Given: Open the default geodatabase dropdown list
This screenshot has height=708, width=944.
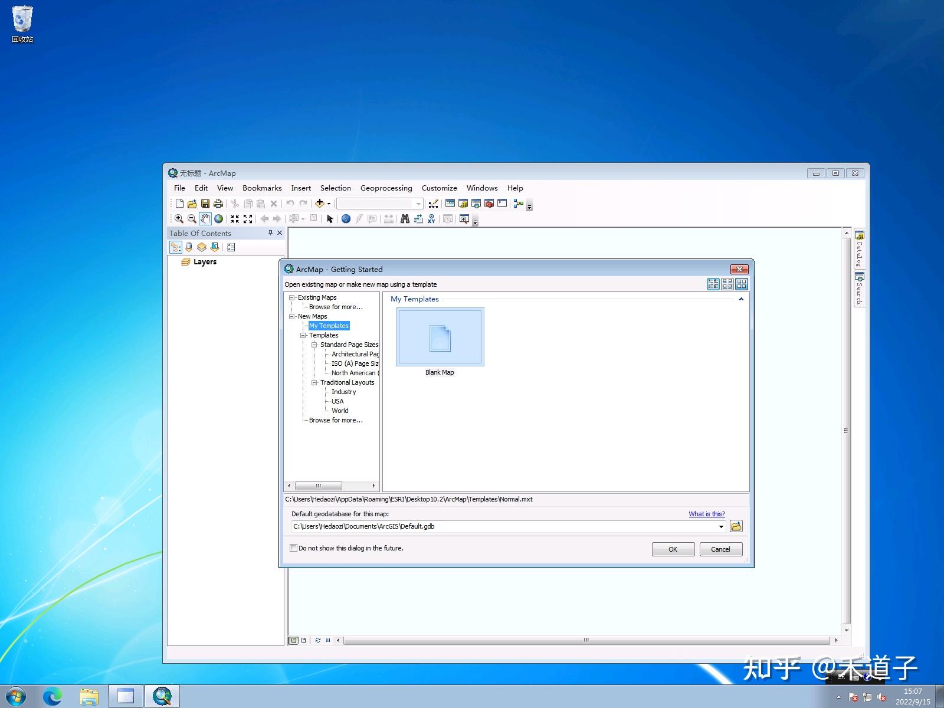Looking at the screenshot, I should [x=720, y=526].
